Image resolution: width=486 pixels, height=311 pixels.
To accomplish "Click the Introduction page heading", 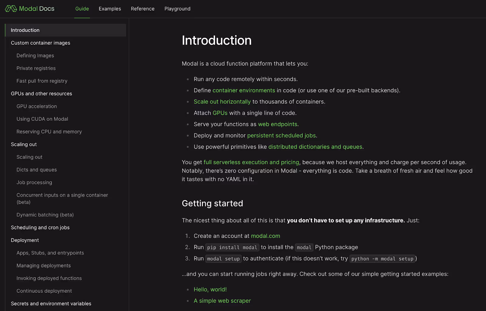I will (217, 40).
